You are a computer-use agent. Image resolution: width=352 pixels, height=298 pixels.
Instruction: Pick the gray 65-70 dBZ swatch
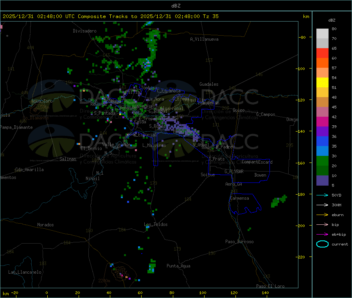(x=322, y=43)
